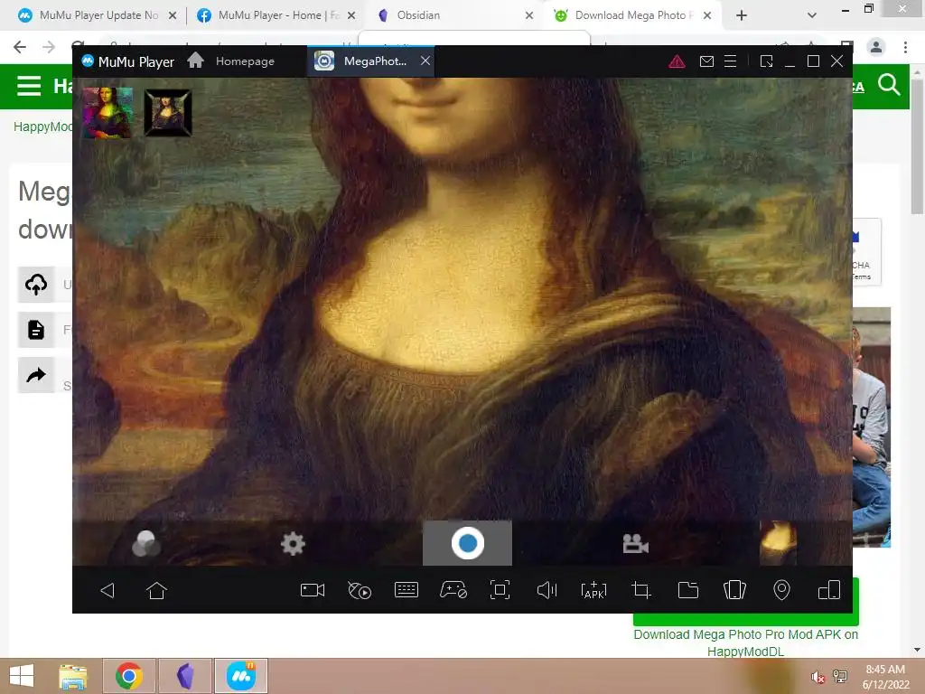The height and width of the screenshot is (694, 925).
Task: Open MuMu Player taskbar icon
Action: (241, 676)
